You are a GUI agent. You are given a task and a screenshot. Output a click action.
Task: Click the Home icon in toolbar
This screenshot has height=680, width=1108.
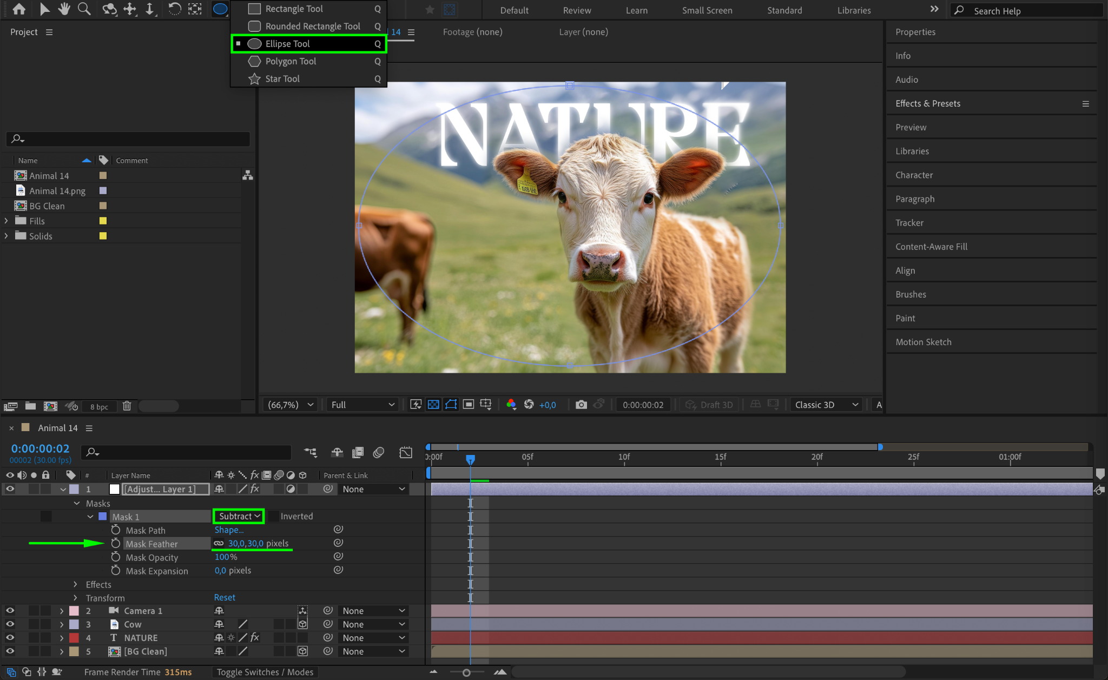[19, 9]
